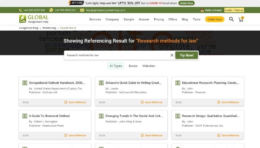The image size is (260, 148).
Task: Save Reference for Emerging Trends In The Social
Action: [x=152, y=135]
